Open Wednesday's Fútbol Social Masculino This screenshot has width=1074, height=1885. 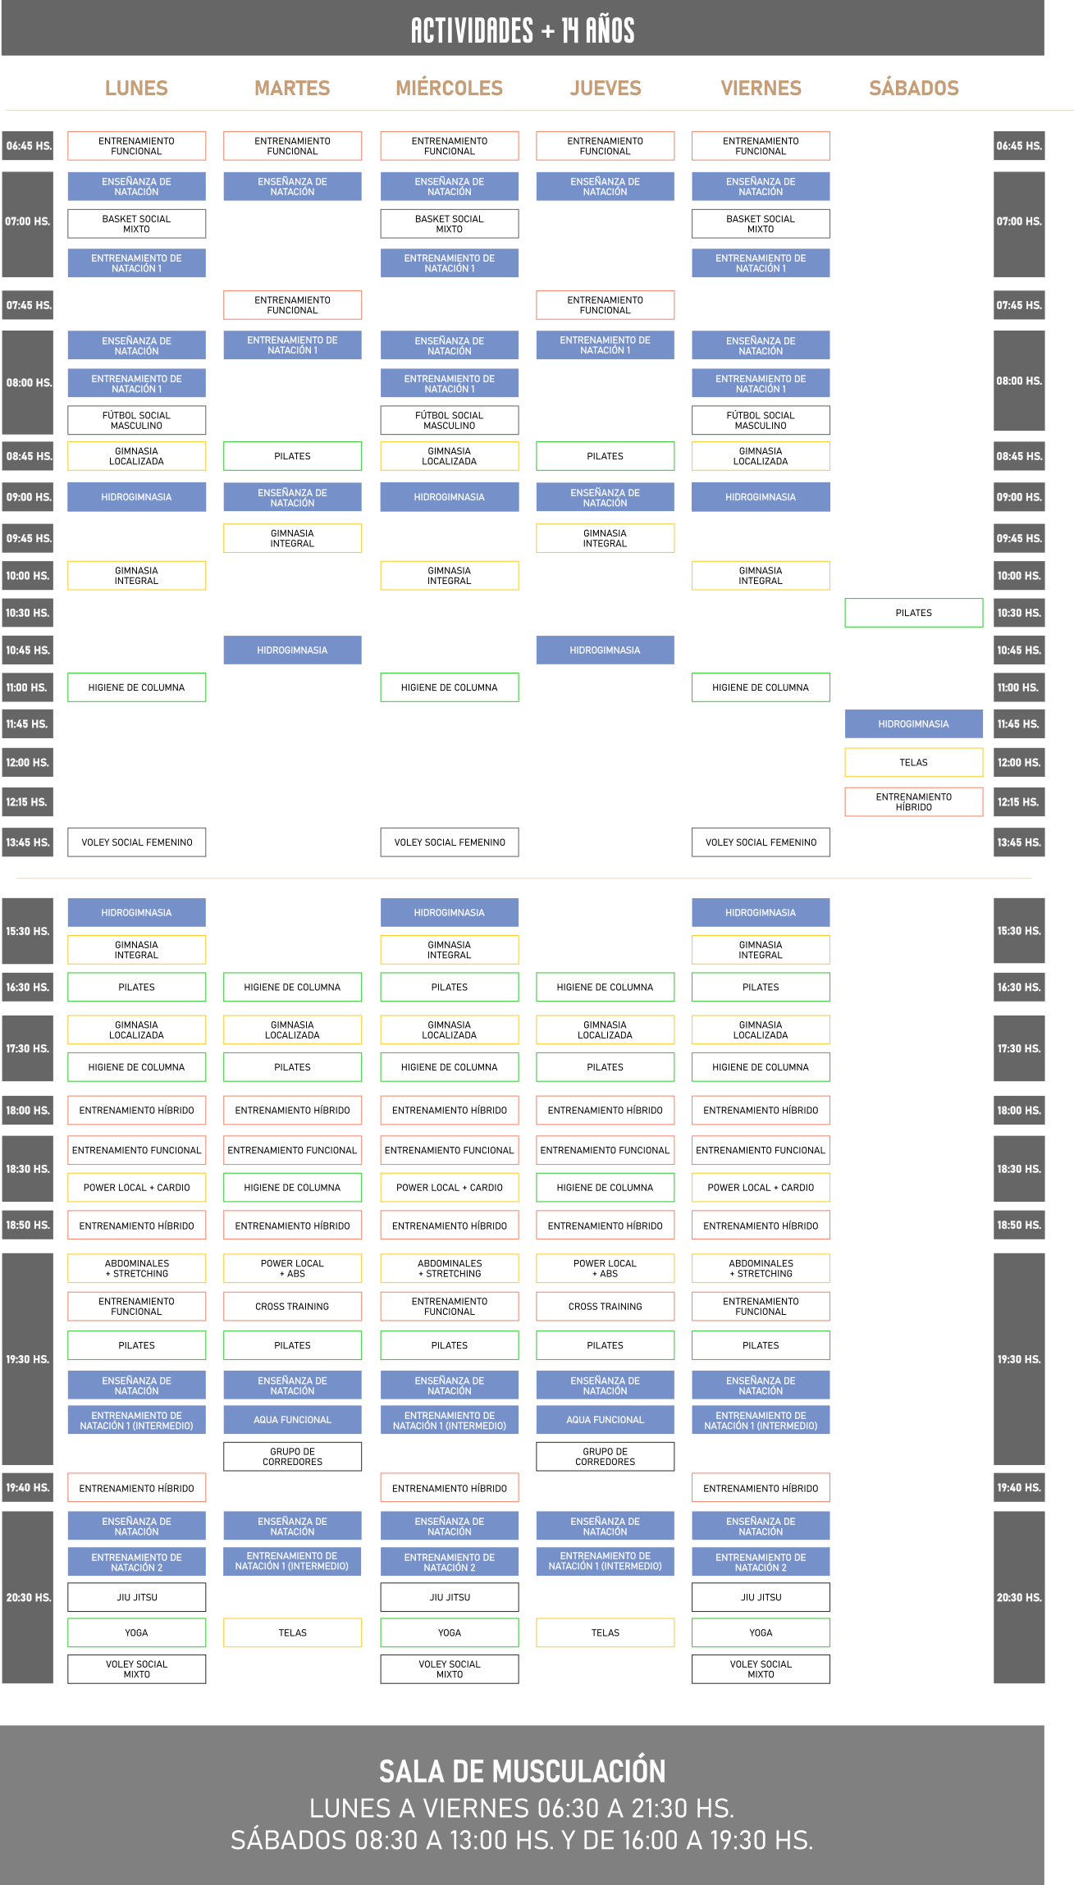coord(449,420)
